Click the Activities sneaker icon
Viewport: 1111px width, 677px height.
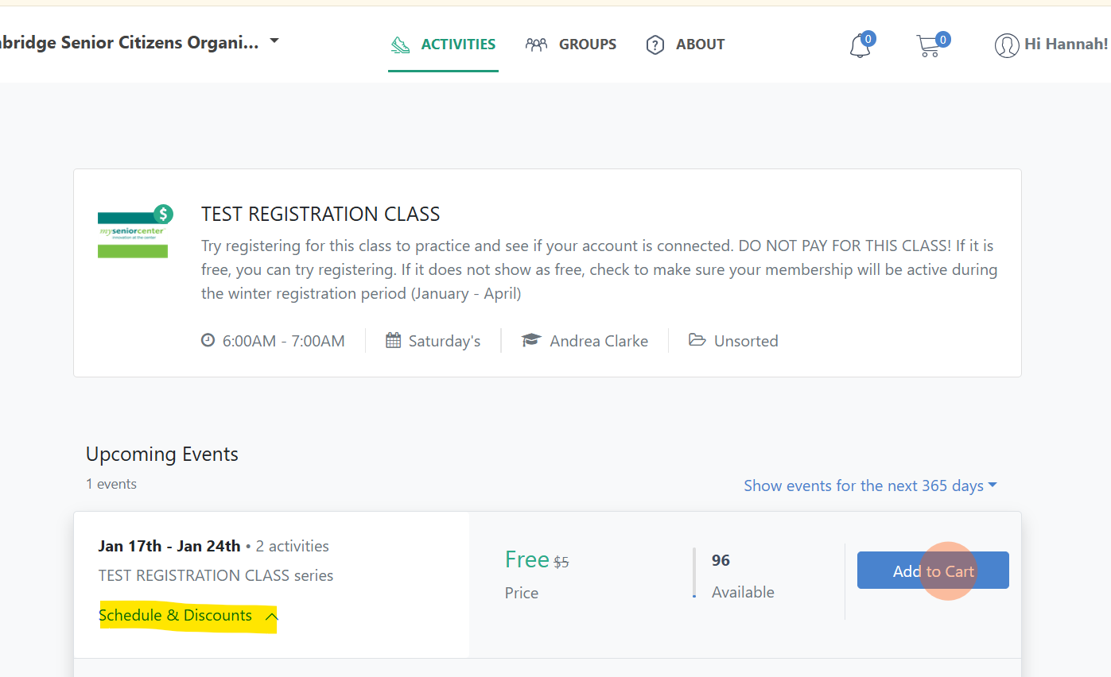401,44
